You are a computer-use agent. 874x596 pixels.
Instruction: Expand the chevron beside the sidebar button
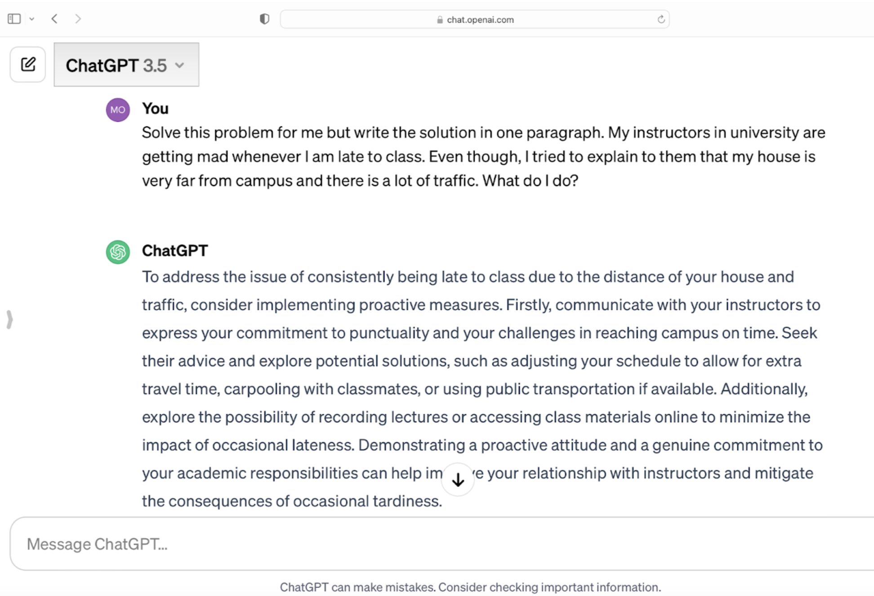[x=32, y=19]
